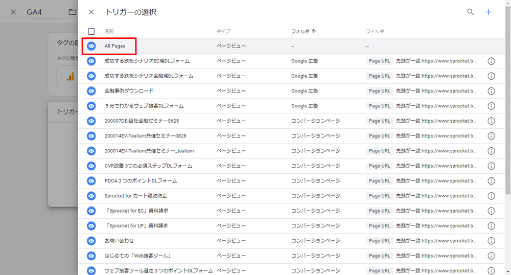The width and height of the screenshot is (511, 275).
Task: Click eye icon for 5分でわかるウェブ接客DLフォーム
Action: click(x=91, y=106)
